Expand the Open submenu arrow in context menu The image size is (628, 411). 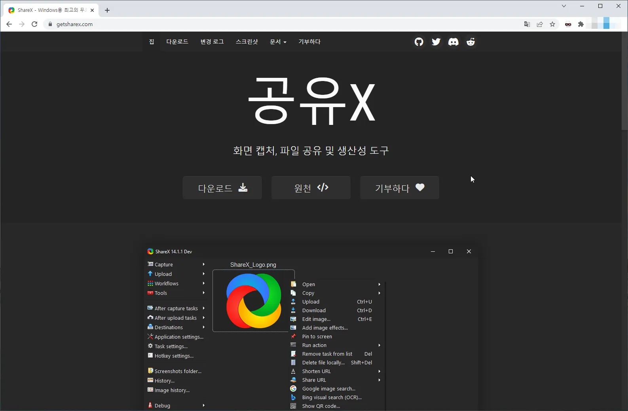pos(379,284)
